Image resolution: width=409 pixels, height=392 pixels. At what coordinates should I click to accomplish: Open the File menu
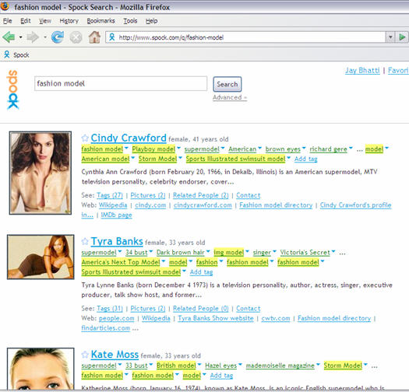[x=7, y=21]
